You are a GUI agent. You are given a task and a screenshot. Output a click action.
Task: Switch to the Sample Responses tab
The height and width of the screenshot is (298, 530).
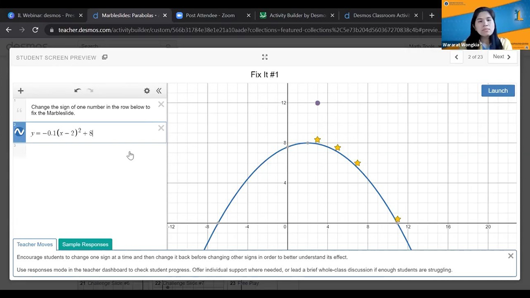pyautogui.click(x=85, y=245)
